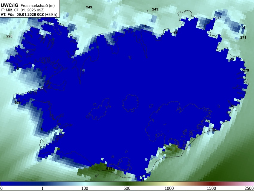The width and height of the screenshot is (254, 191).
Task: Click the 'VT: Fös. 09.01.2026 00Z' line
Action: [22, 14]
